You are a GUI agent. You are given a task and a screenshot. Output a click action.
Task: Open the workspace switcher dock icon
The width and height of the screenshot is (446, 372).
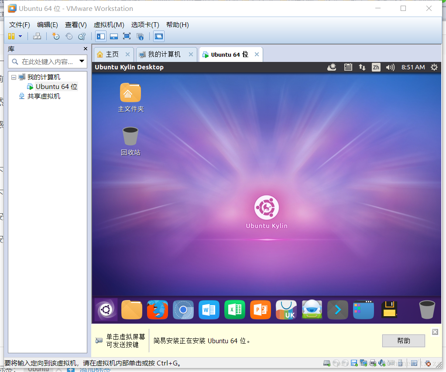coord(364,310)
